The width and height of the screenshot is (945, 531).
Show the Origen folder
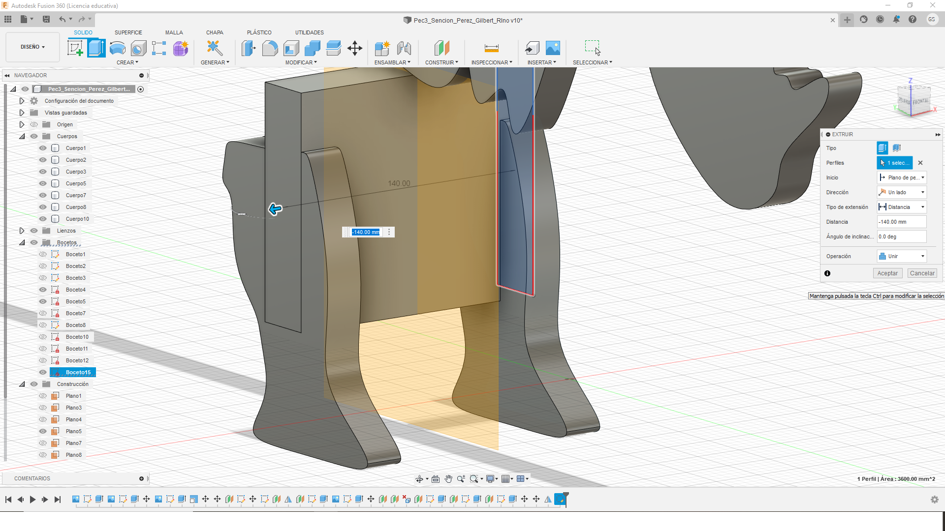click(34, 124)
